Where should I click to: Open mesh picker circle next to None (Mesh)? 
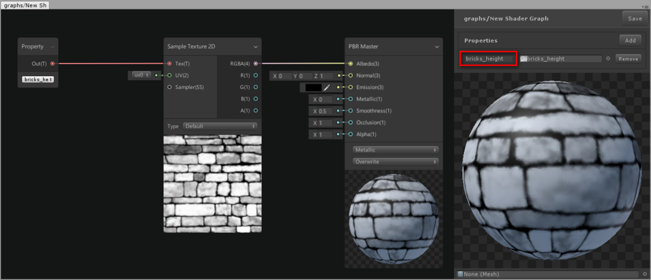(x=645, y=274)
